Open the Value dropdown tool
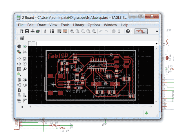 [25, 95]
